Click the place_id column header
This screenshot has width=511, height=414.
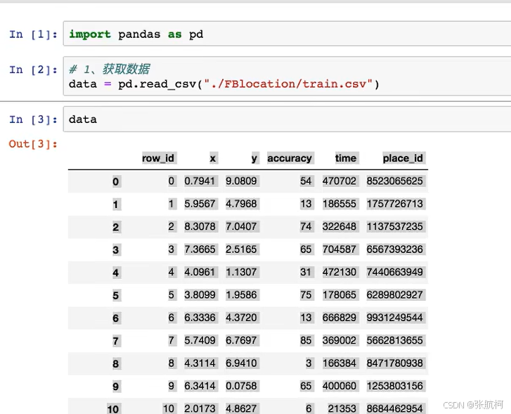[x=403, y=158]
